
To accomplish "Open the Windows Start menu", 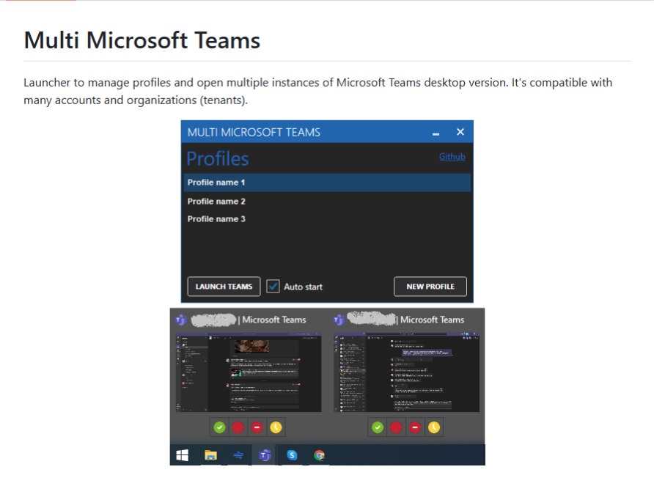I will (x=183, y=455).
